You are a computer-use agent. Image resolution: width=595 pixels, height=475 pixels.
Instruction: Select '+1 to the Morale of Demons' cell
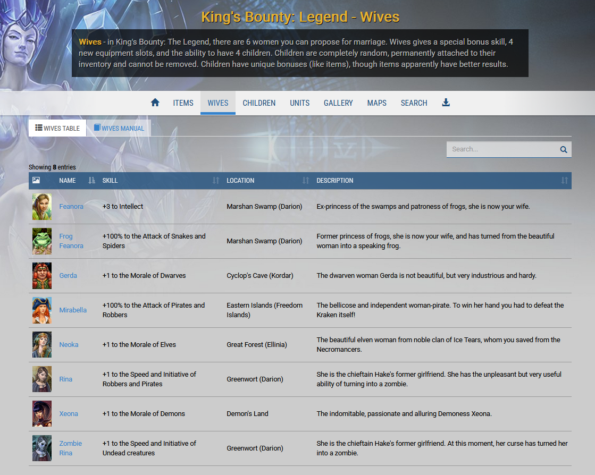tap(144, 413)
